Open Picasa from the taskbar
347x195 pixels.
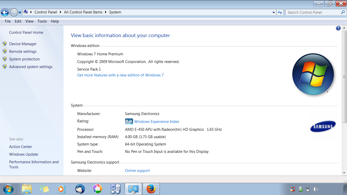[98, 189]
